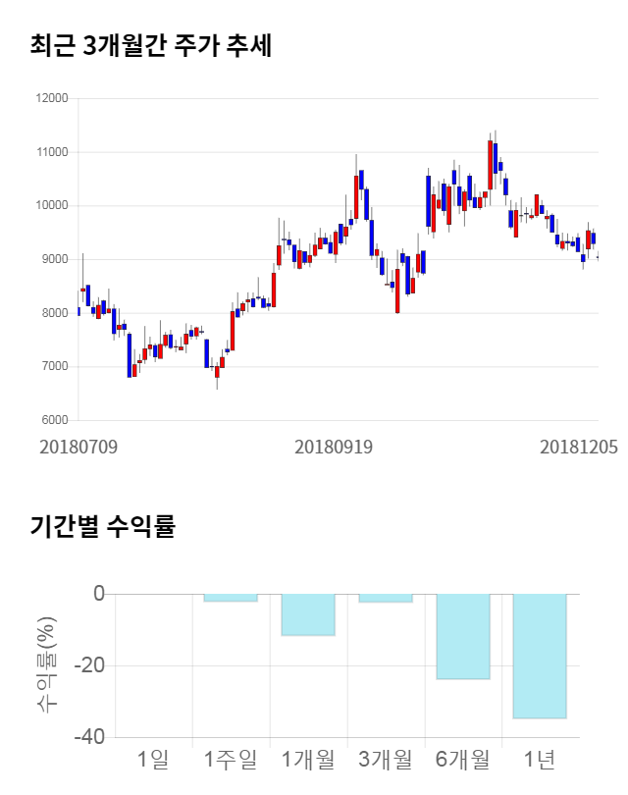This screenshot has width=628, height=795.
Task: Click the 20180709 date label
Action: tap(78, 447)
